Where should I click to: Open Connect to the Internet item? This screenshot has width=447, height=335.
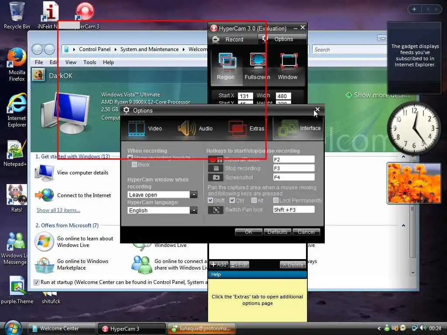click(x=73, y=195)
